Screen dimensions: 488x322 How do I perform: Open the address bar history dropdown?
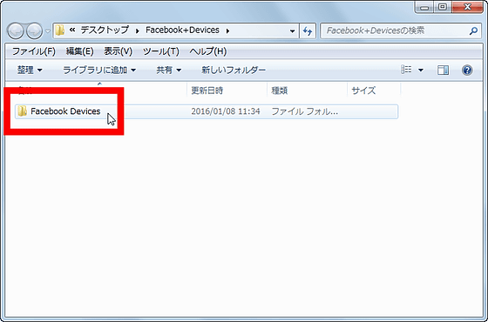click(292, 30)
